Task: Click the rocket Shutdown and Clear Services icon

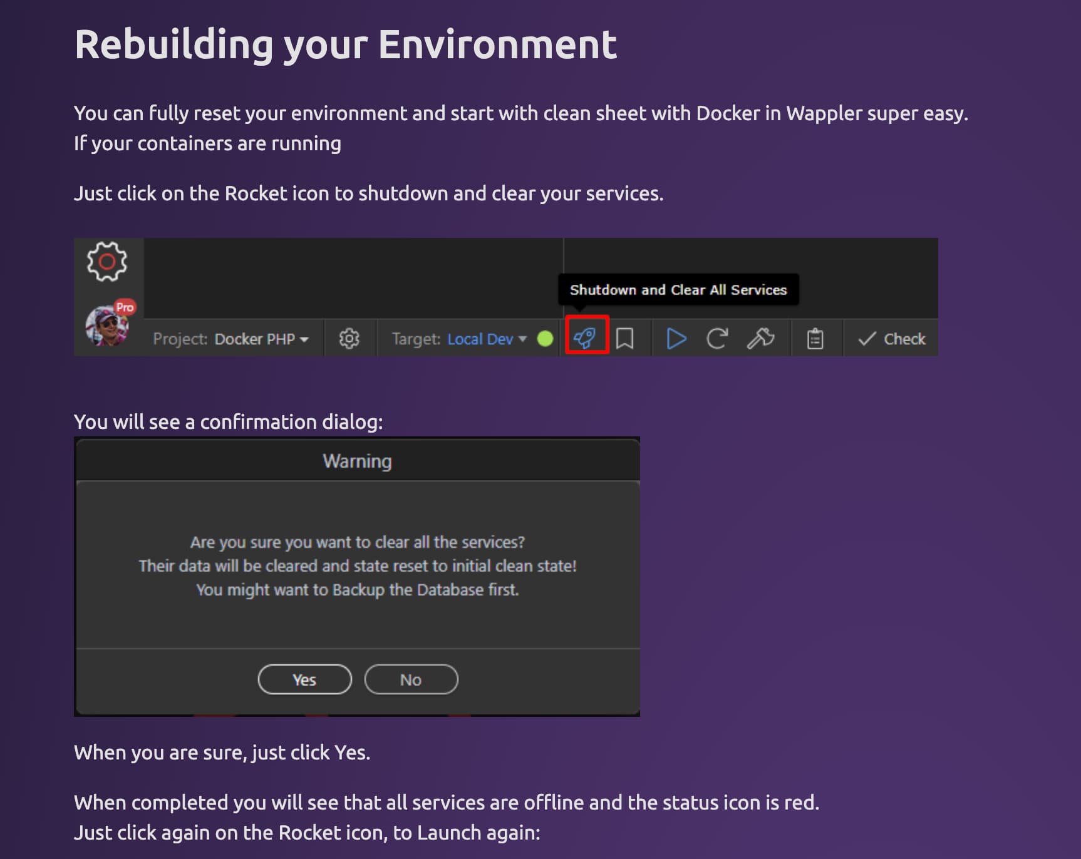Action: [x=585, y=339]
